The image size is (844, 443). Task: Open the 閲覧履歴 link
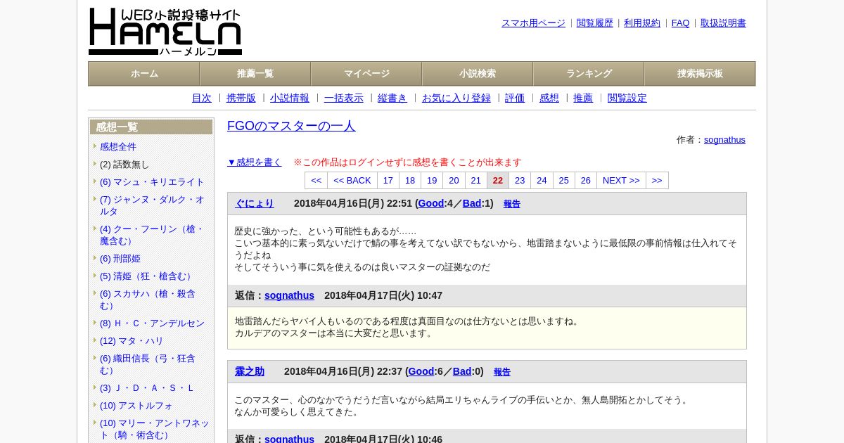click(x=595, y=23)
